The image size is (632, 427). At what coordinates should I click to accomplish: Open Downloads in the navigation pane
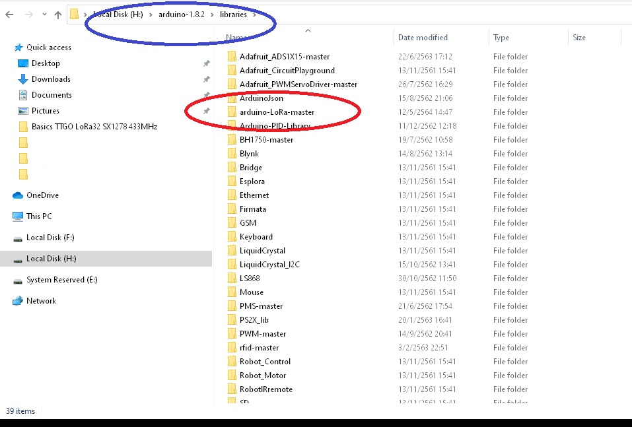(x=51, y=79)
